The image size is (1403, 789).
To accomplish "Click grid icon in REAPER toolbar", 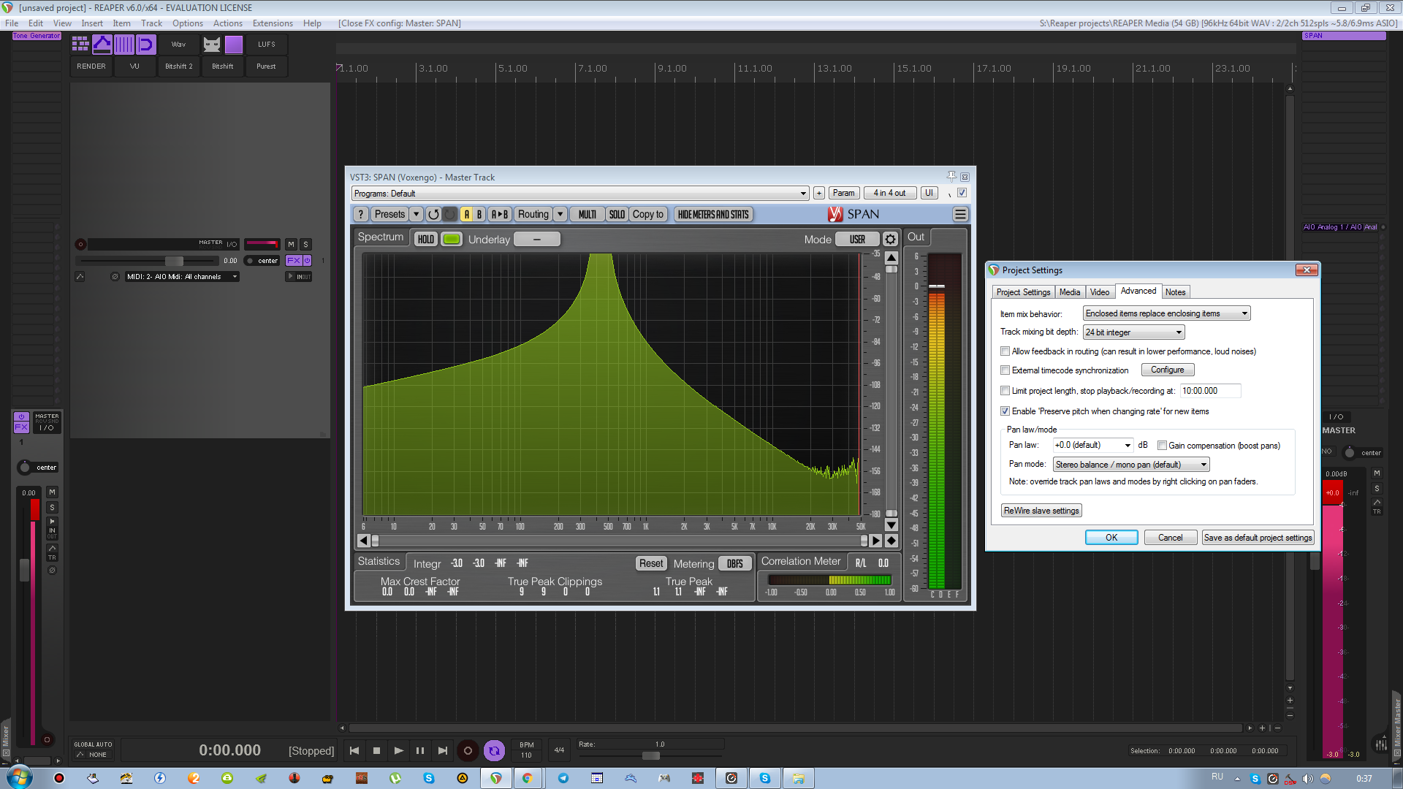I will 80,45.
